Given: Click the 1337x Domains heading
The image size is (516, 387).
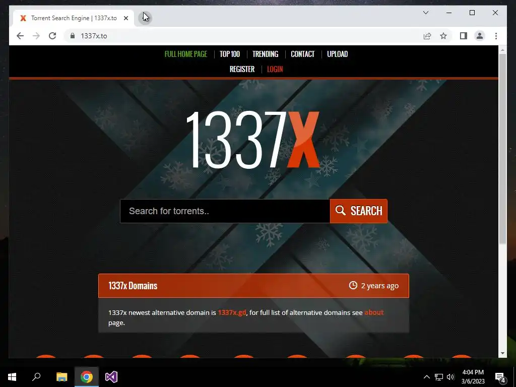Looking at the screenshot, I should tap(133, 286).
